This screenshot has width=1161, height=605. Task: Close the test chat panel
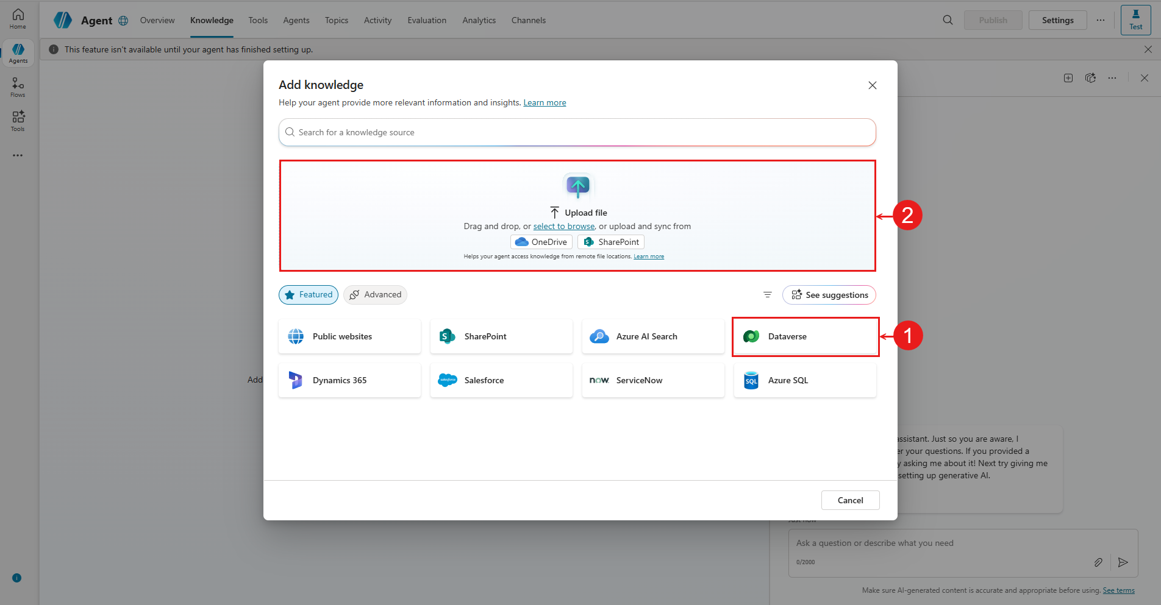[x=1145, y=78]
